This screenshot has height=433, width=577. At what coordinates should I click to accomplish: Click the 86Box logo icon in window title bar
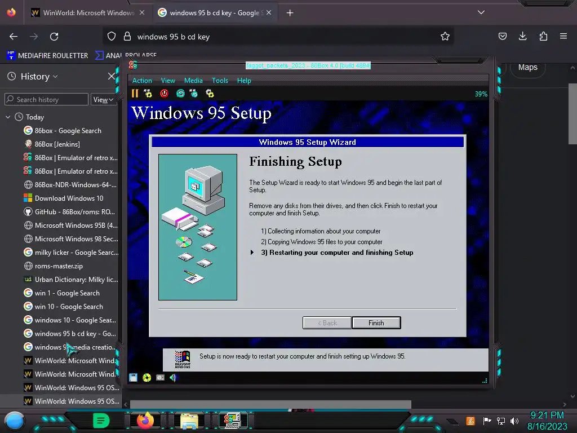pyautogui.click(x=133, y=65)
